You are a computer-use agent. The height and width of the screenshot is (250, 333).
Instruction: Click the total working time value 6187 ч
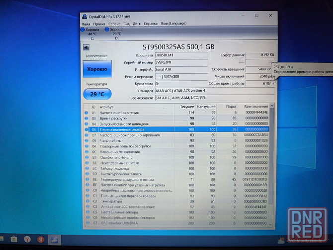click(260, 83)
